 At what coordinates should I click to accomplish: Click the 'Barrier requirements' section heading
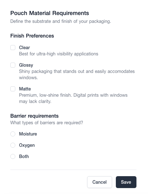click(x=34, y=116)
